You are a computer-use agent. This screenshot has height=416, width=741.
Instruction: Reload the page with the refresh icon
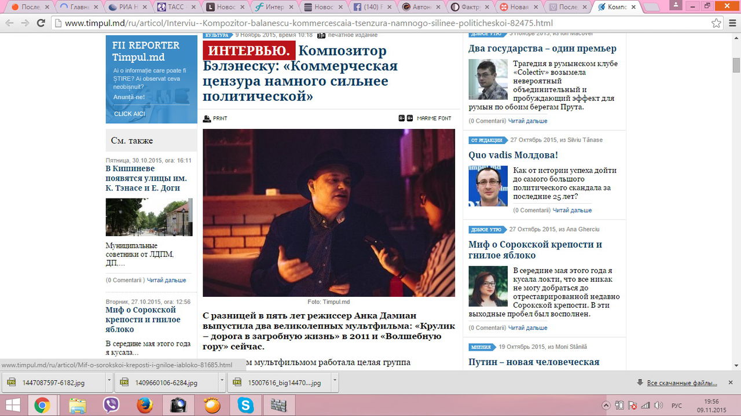tap(41, 23)
